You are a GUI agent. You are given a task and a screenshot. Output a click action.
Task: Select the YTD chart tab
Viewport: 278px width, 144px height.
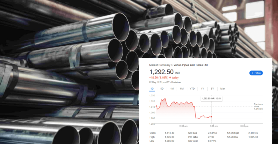coord(192,89)
